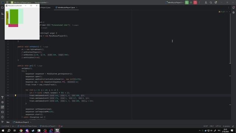Image resolution: width=236 pixels, height=133 pixels.
Task: Click the UTF-8 encoding status entry
Action: click(x=218, y=126)
